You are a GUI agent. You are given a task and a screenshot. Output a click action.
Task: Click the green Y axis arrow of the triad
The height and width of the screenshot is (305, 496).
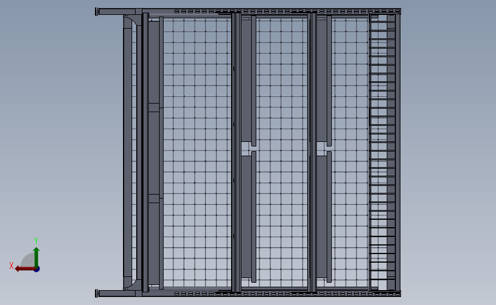[37, 258]
